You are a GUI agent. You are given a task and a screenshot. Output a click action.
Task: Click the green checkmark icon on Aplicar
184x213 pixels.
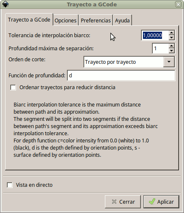click(152, 202)
